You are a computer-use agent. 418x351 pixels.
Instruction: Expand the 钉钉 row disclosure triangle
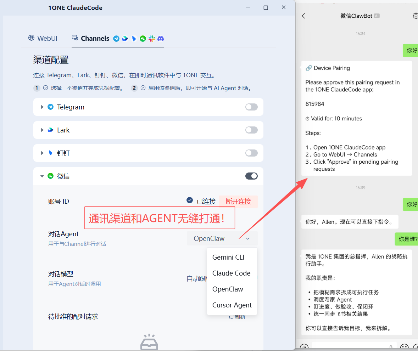tap(42, 153)
